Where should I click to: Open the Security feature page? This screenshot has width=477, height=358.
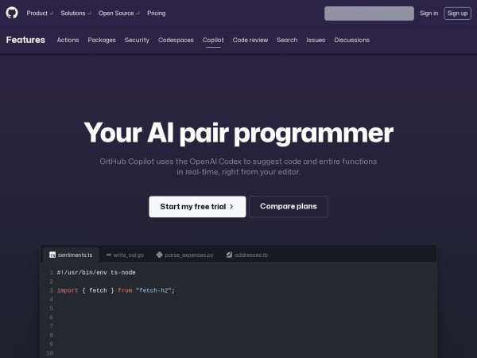[x=137, y=40]
